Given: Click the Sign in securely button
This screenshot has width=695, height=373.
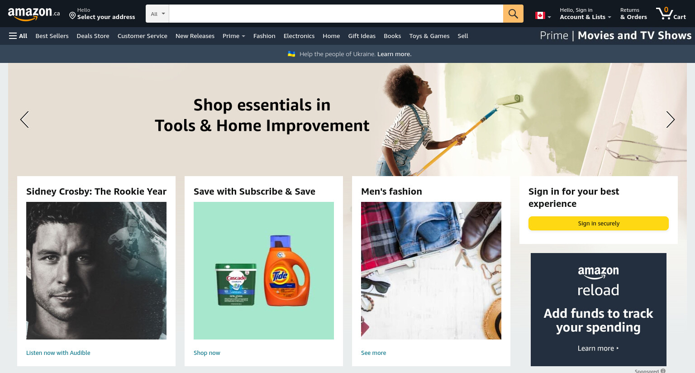Looking at the screenshot, I should coord(599,223).
